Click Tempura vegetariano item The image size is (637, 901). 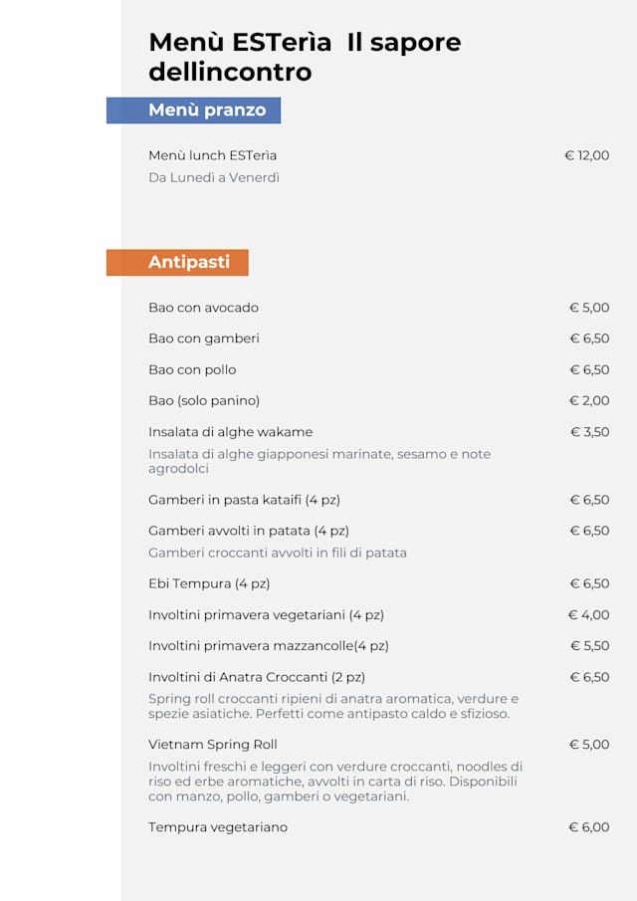point(218,827)
